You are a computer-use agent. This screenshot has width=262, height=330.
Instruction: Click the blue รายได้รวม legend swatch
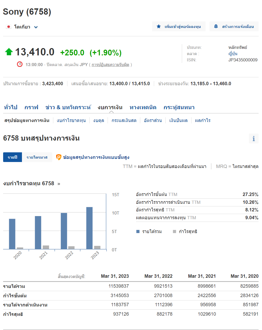click(x=138, y=231)
